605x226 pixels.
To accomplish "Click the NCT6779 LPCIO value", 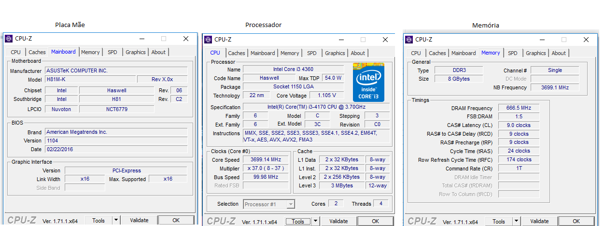I will (117, 109).
